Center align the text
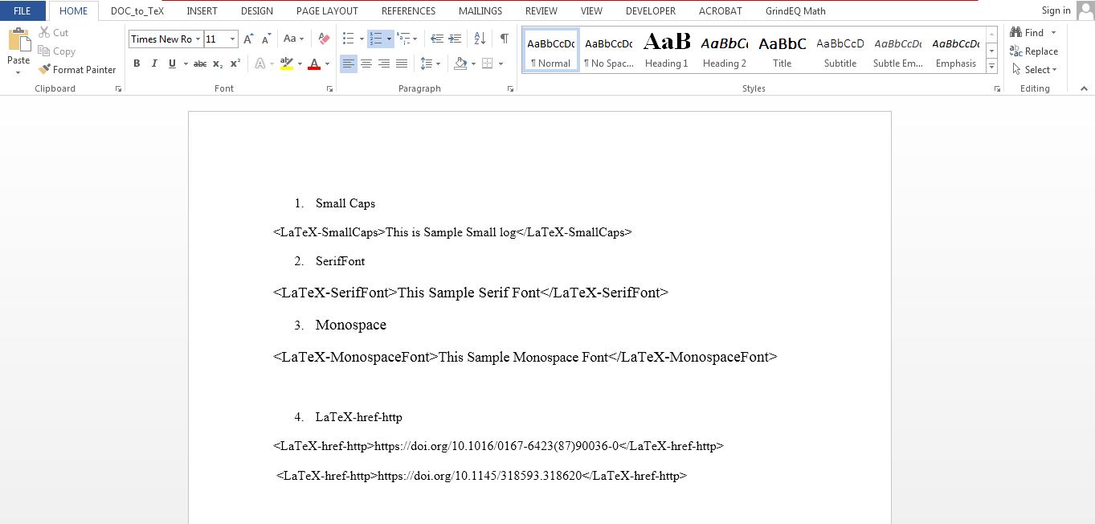The image size is (1095, 524). click(x=366, y=63)
